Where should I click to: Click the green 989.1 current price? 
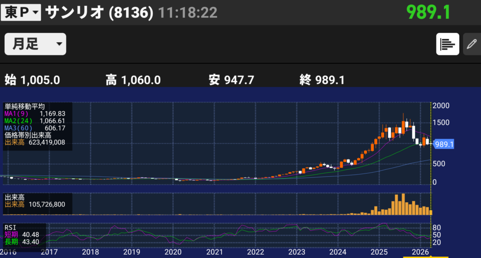pyautogui.click(x=428, y=12)
